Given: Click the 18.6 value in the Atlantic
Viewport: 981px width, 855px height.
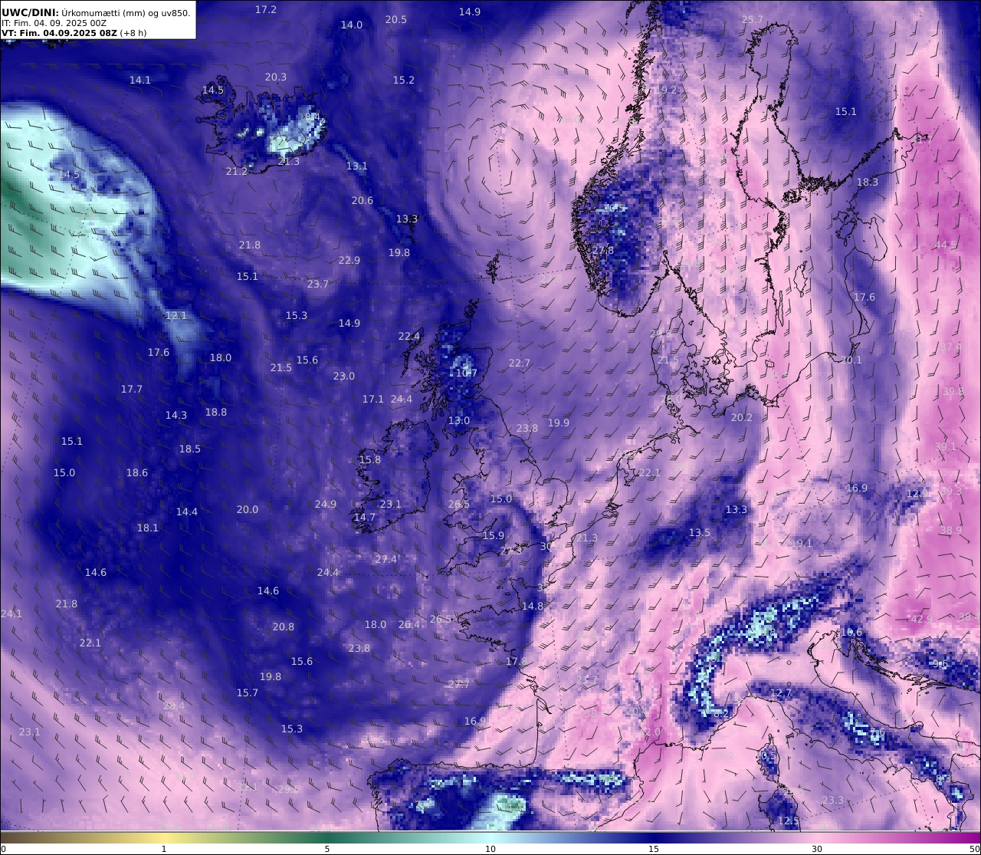Looking at the screenshot, I should (137, 473).
